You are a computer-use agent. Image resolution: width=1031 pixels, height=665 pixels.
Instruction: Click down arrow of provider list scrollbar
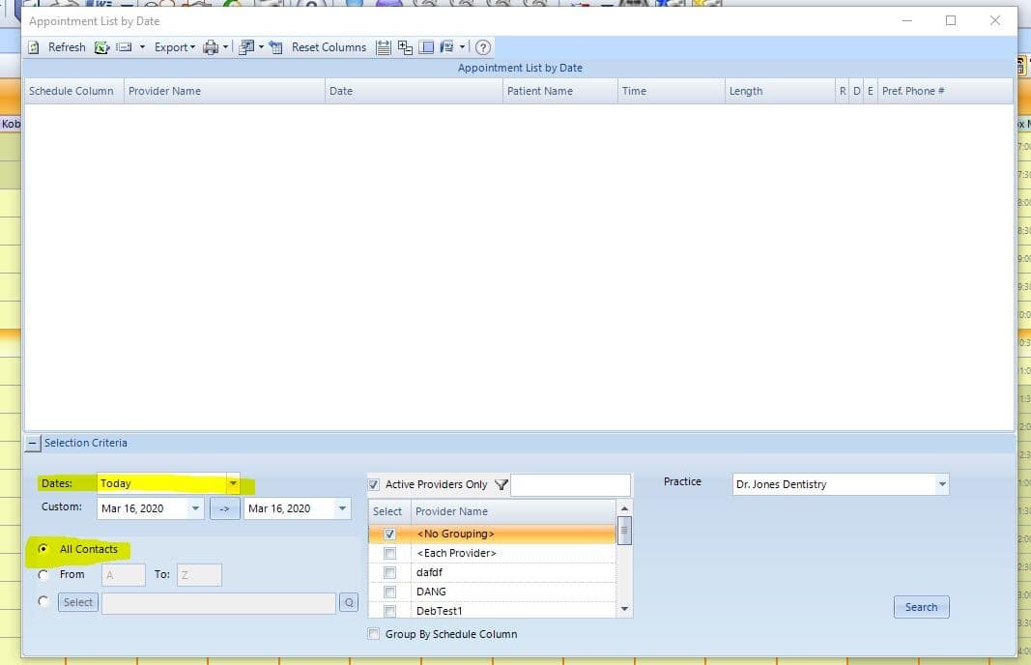tap(624, 609)
